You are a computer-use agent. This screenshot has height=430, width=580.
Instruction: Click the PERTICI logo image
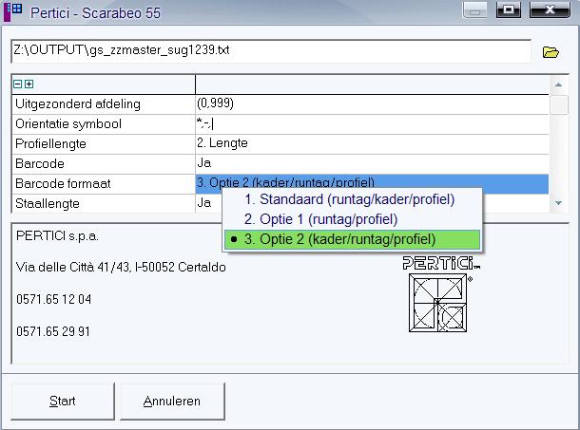[440, 294]
